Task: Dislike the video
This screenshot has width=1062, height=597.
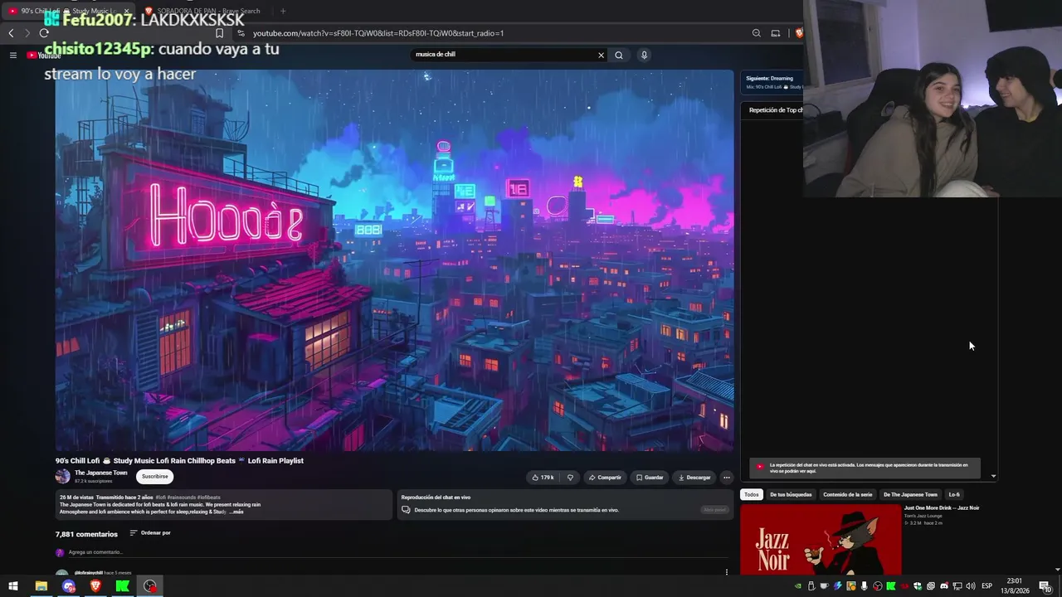Action: click(x=570, y=478)
